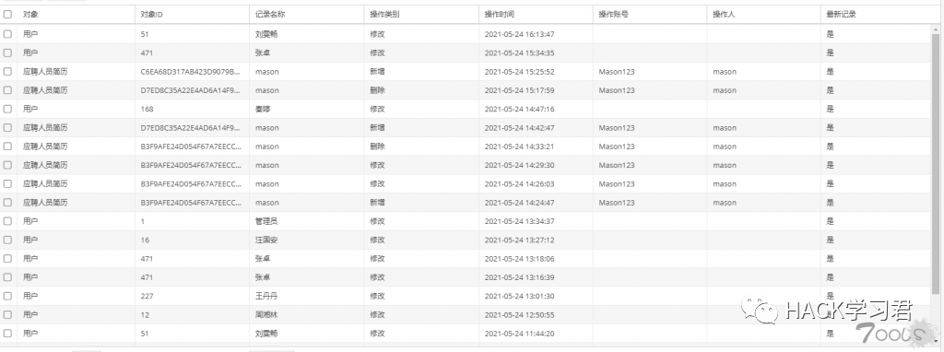Sort by the 操作类别 column header

(384, 15)
